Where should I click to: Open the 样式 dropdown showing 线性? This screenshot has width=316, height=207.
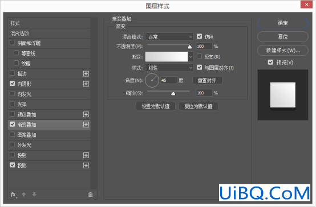[x=169, y=68]
